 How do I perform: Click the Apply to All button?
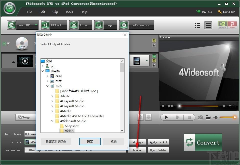158,142
